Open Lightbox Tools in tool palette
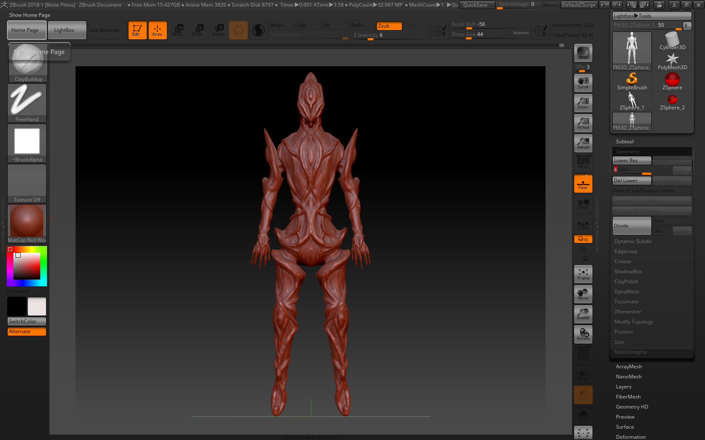Screen dimensions: 705x440 [652, 16]
